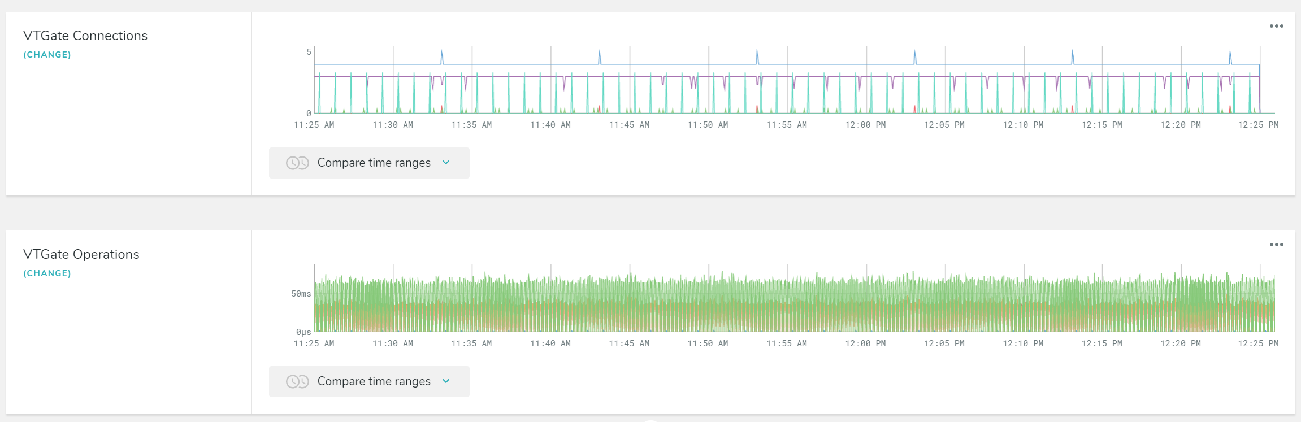Image resolution: width=1301 pixels, height=422 pixels.
Task: Click CHANGE link under VTGate Operations
Action: point(47,273)
